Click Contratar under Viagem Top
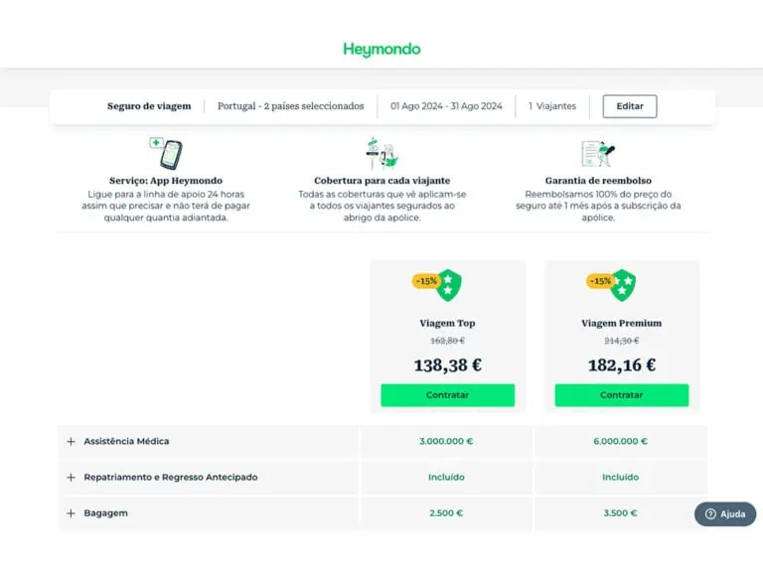763x572 pixels. pos(447,395)
